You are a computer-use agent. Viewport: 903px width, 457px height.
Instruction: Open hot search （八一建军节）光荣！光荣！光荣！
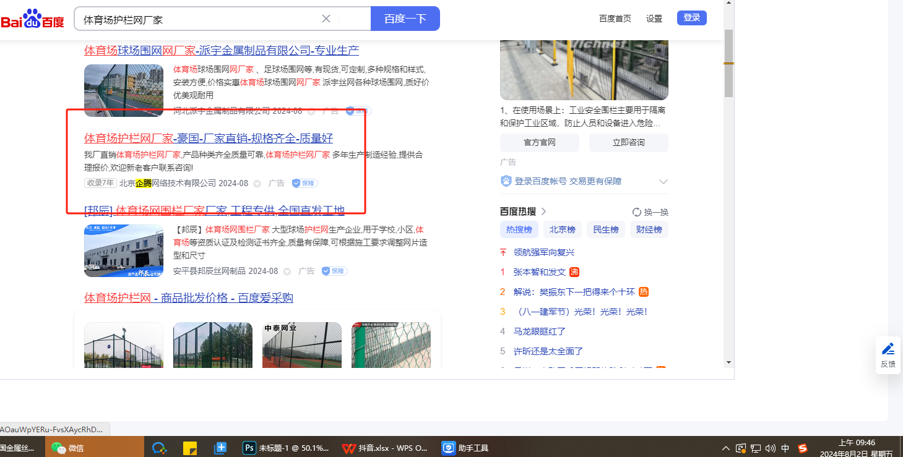[581, 312]
